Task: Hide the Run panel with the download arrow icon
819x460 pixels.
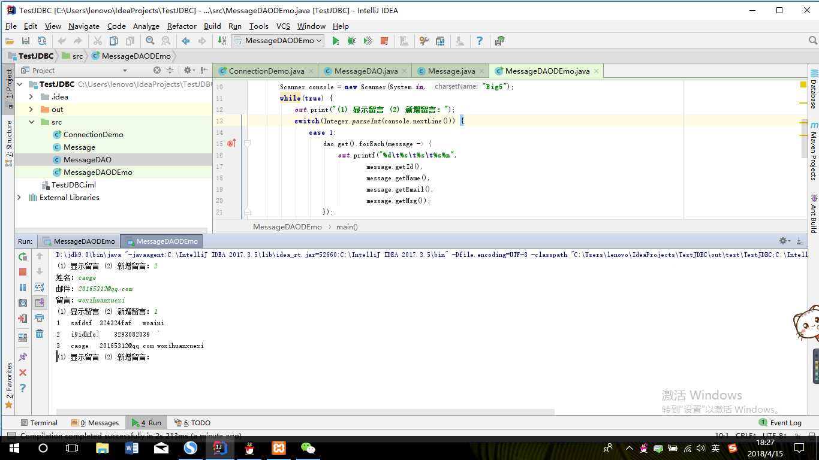Action: click(800, 241)
